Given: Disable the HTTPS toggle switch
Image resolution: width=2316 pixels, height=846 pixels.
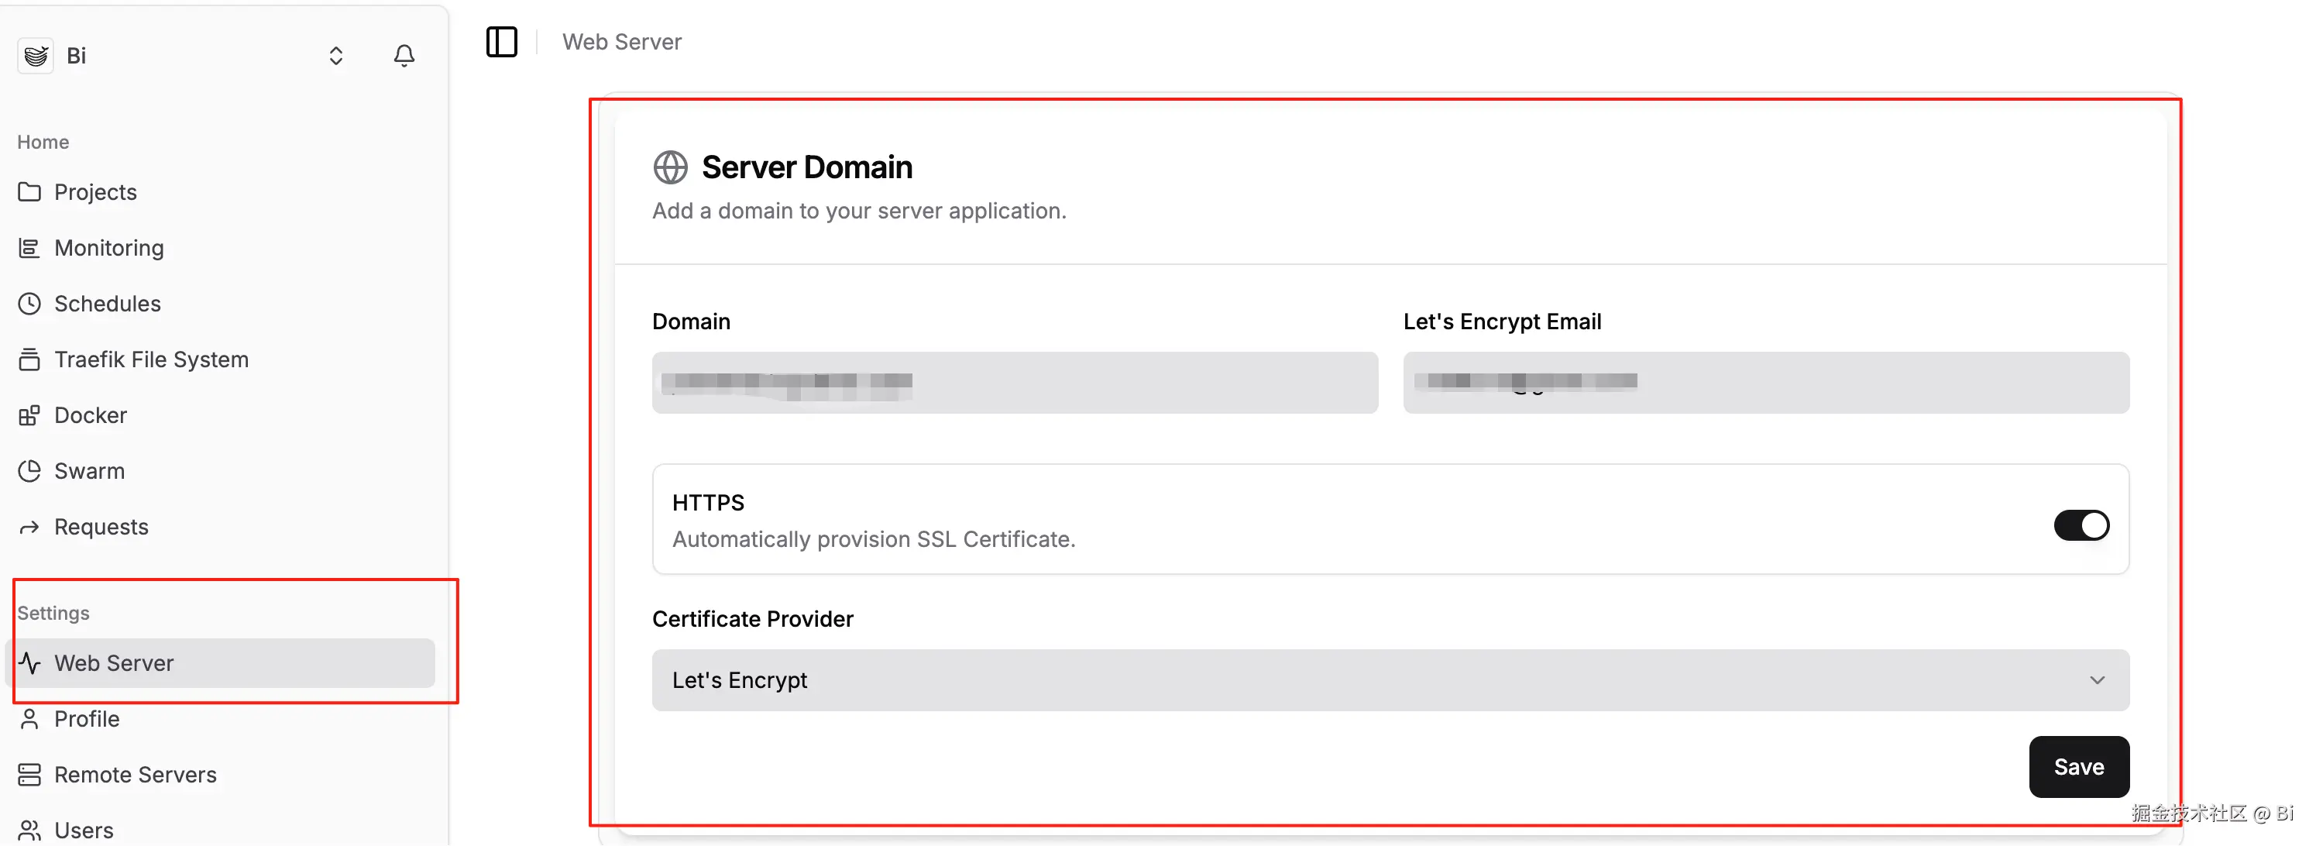Looking at the screenshot, I should pyautogui.click(x=2081, y=525).
